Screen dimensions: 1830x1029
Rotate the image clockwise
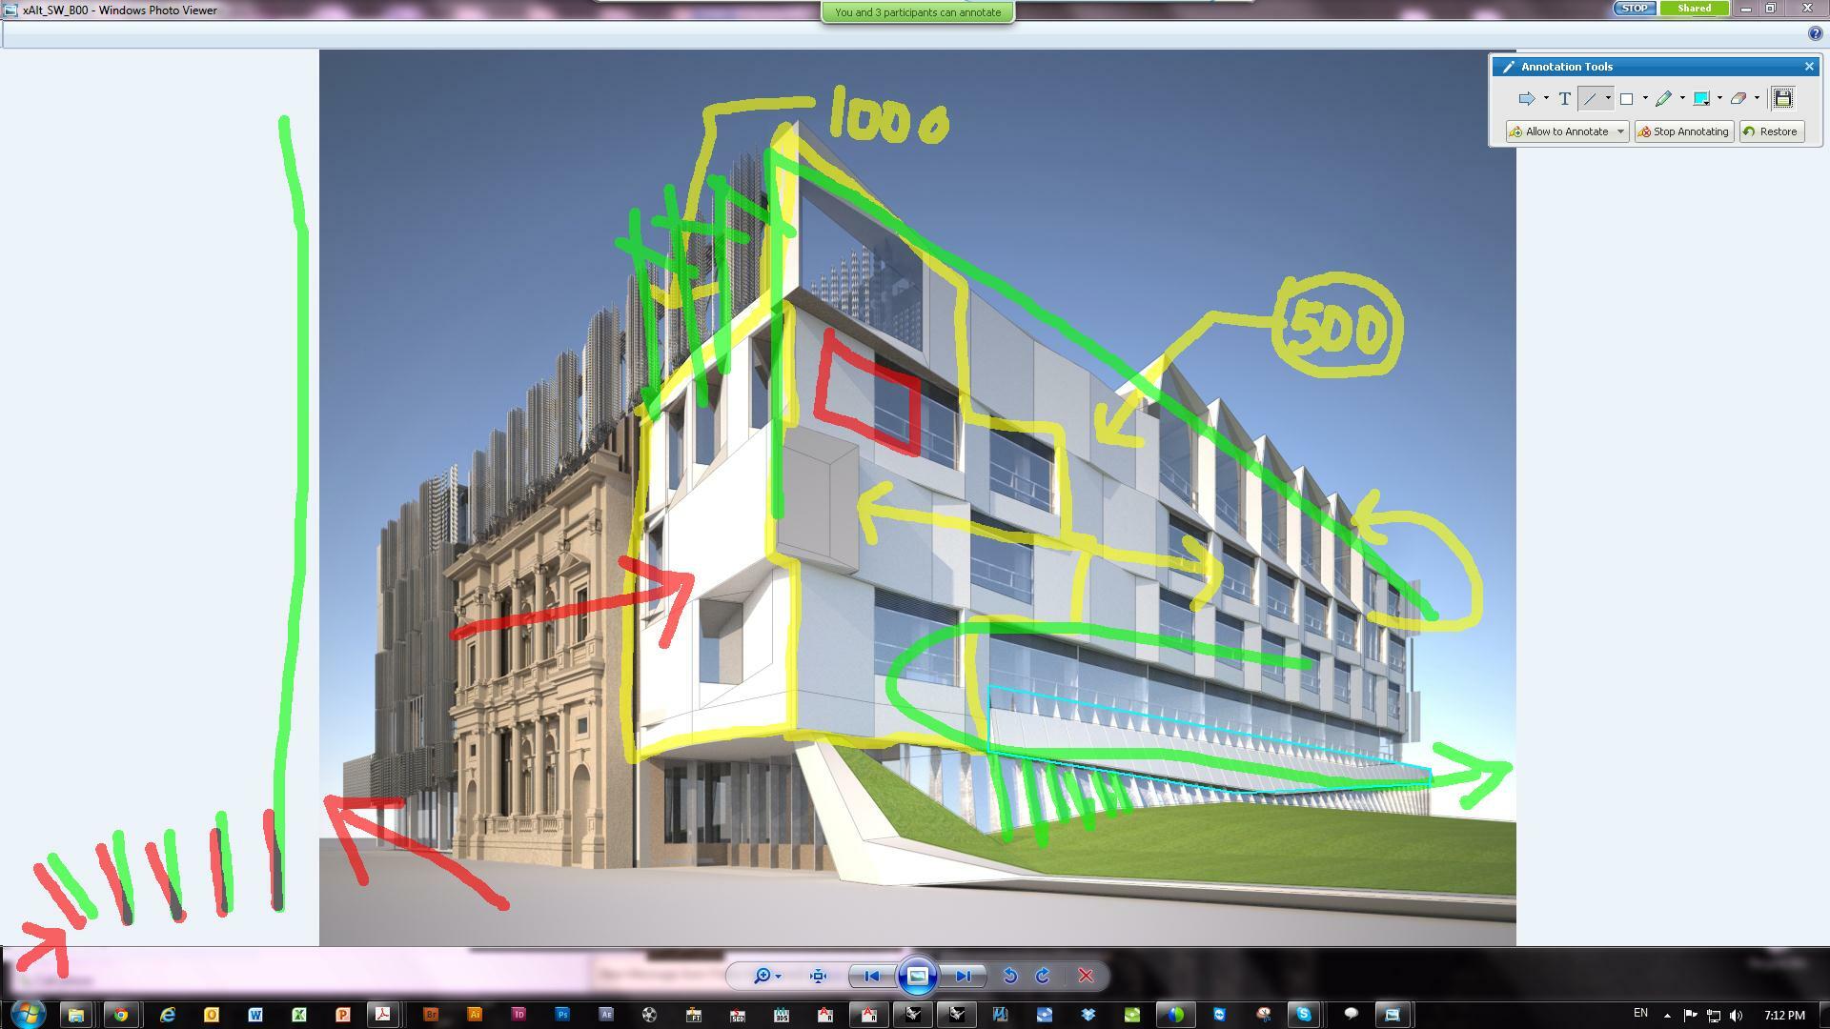pyautogui.click(x=1043, y=976)
